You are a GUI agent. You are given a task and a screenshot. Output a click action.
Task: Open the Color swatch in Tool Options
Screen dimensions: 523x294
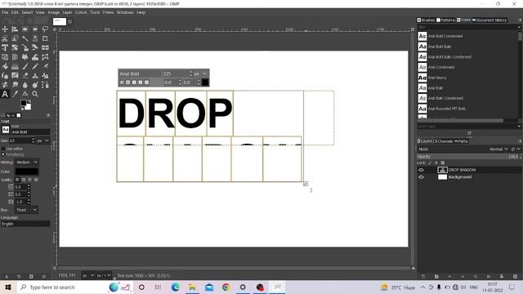(27, 171)
